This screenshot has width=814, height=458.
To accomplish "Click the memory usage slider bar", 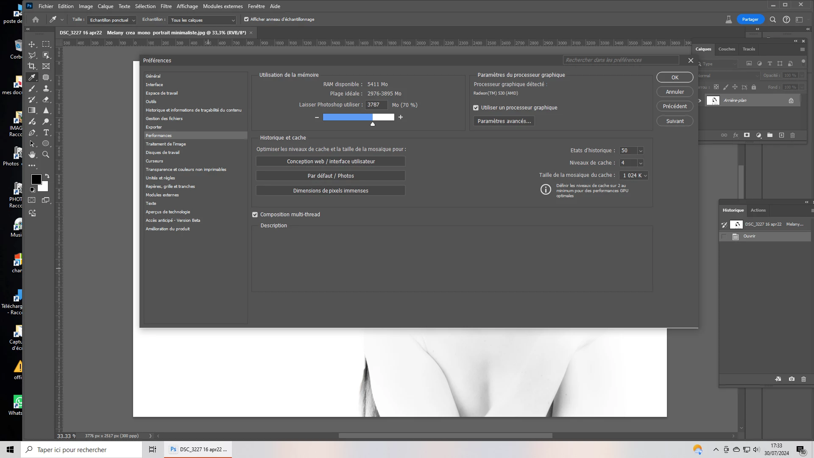I will 358,117.
